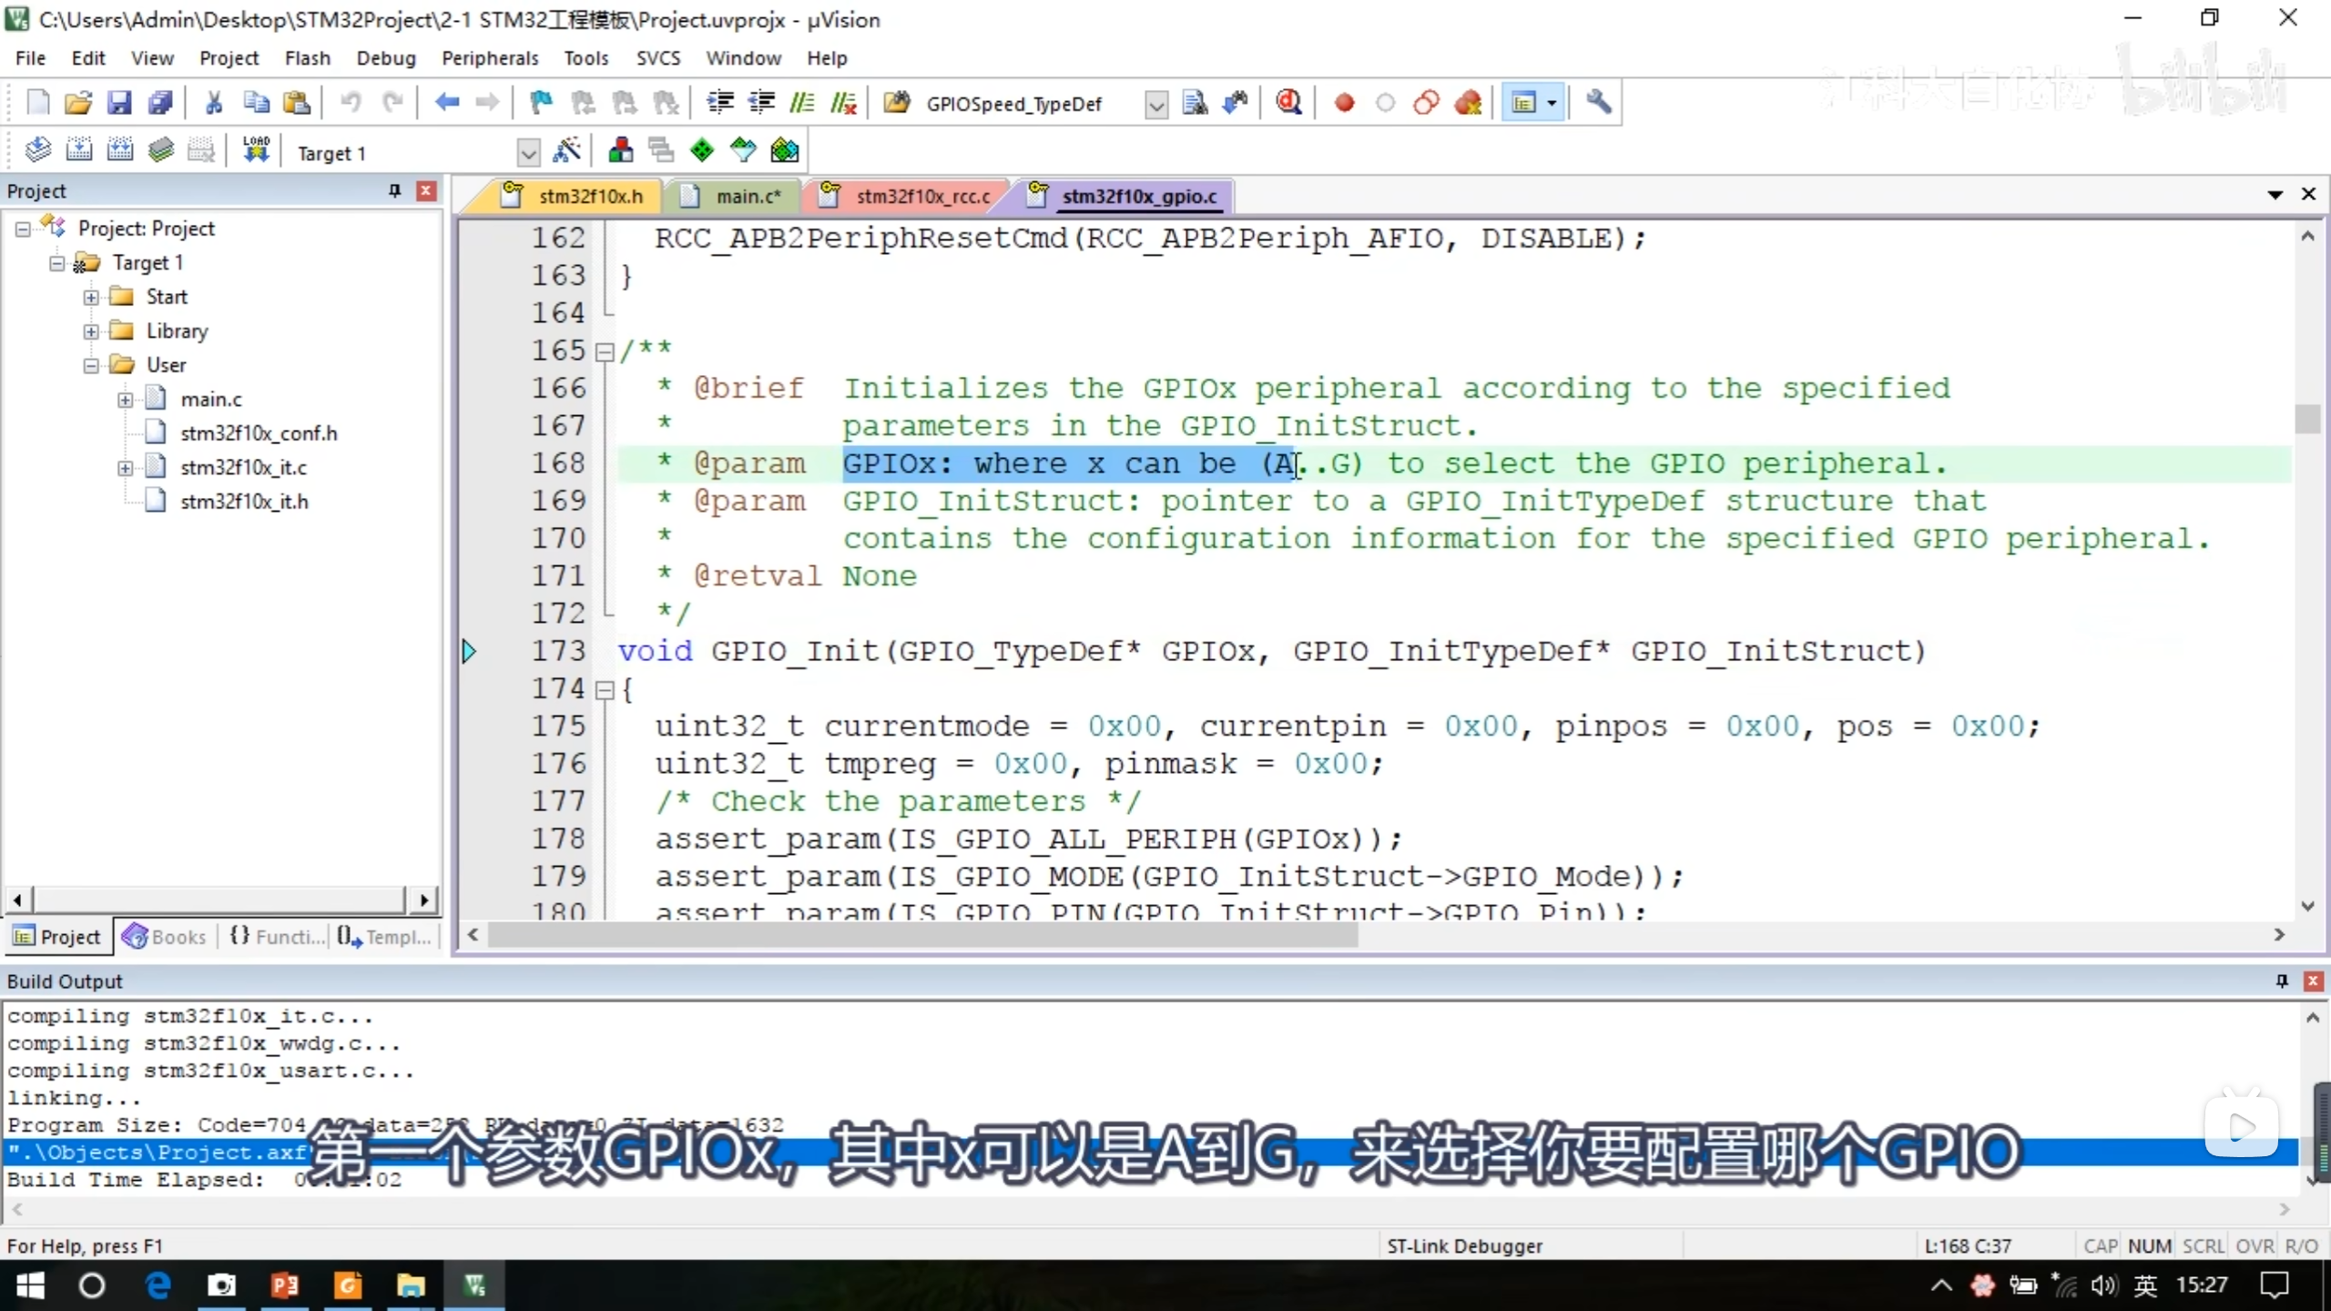The height and width of the screenshot is (1311, 2331).
Task: Click Manage Project Items icon
Action: click(621, 151)
